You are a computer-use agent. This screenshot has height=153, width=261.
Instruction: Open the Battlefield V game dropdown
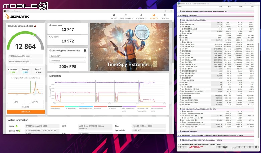click(68, 56)
